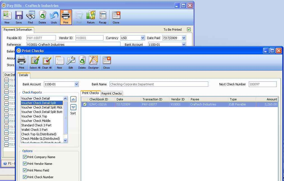Viewport: 284px width, 181px height.
Task: Switch to Reprint Checks tab
Action: (112, 93)
